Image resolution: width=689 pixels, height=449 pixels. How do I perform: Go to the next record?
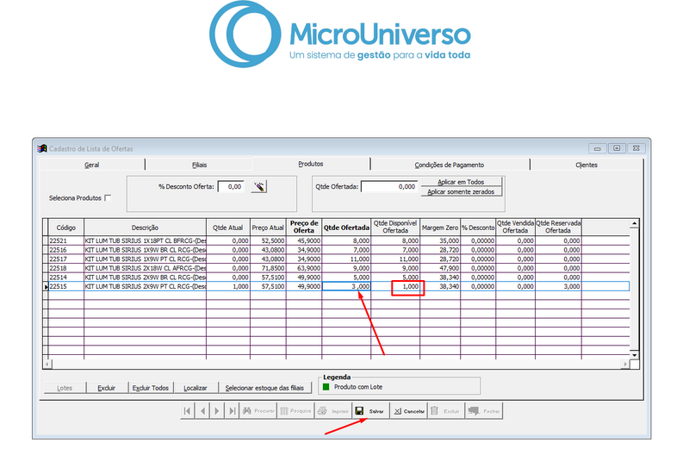point(217,411)
